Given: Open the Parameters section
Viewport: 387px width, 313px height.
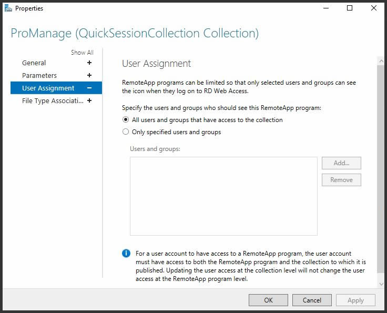Looking at the screenshot, I should click(39, 76).
